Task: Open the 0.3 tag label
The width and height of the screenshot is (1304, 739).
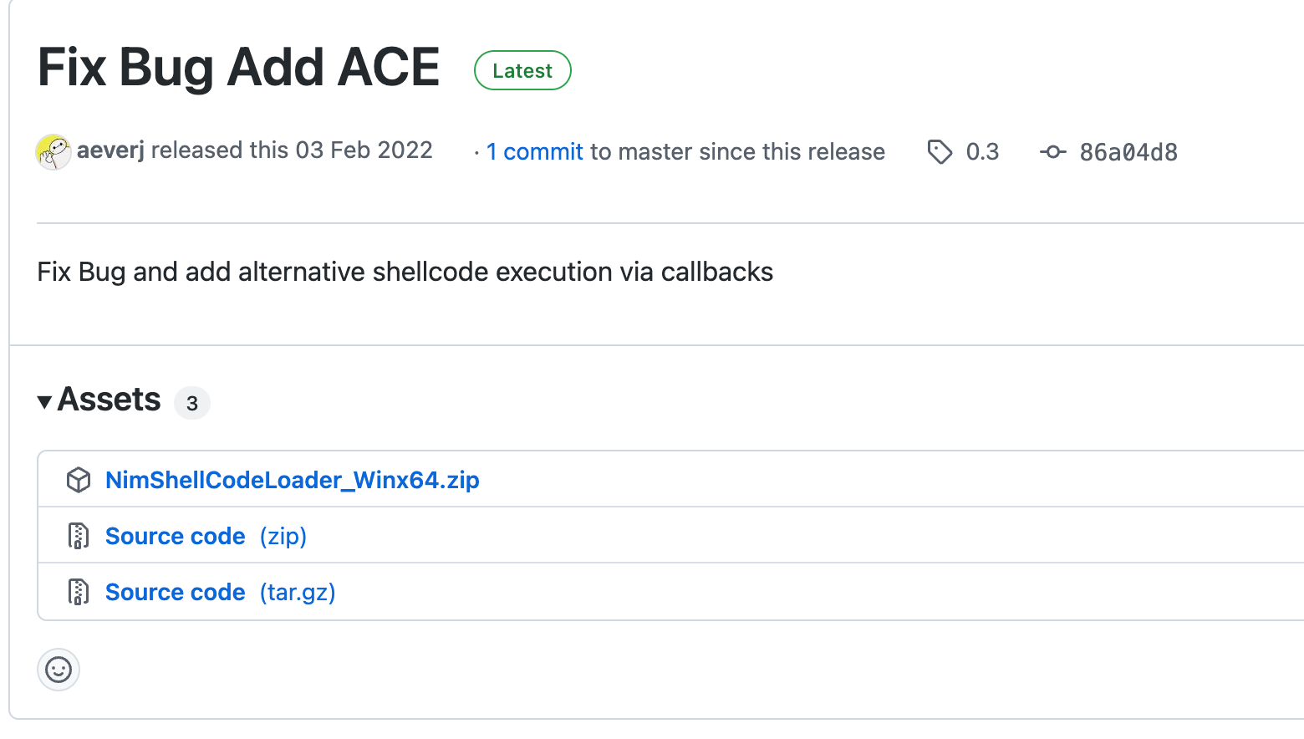Action: point(982,152)
